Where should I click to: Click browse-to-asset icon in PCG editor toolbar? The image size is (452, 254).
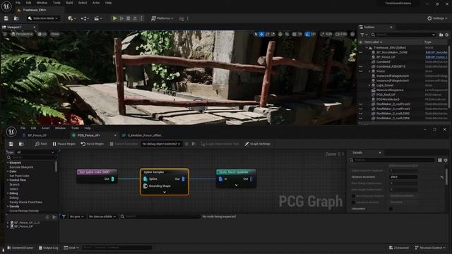pos(21,144)
